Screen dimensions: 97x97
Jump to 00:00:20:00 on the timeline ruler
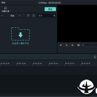click(37, 64)
